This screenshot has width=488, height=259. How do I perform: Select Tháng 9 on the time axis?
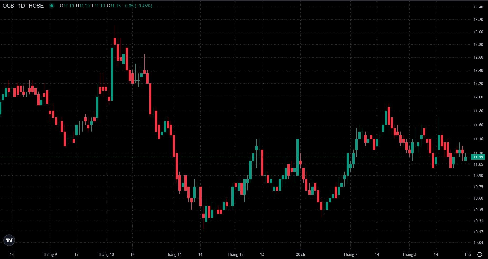coord(50,255)
